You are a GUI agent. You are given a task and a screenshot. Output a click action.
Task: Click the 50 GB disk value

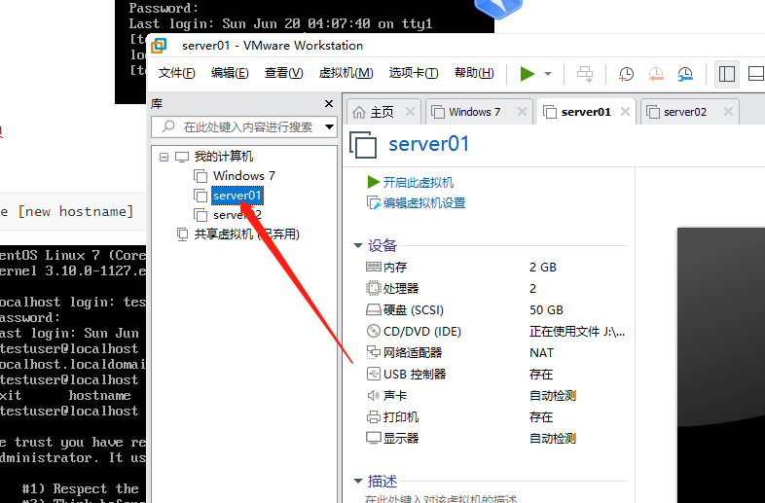pos(546,309)
